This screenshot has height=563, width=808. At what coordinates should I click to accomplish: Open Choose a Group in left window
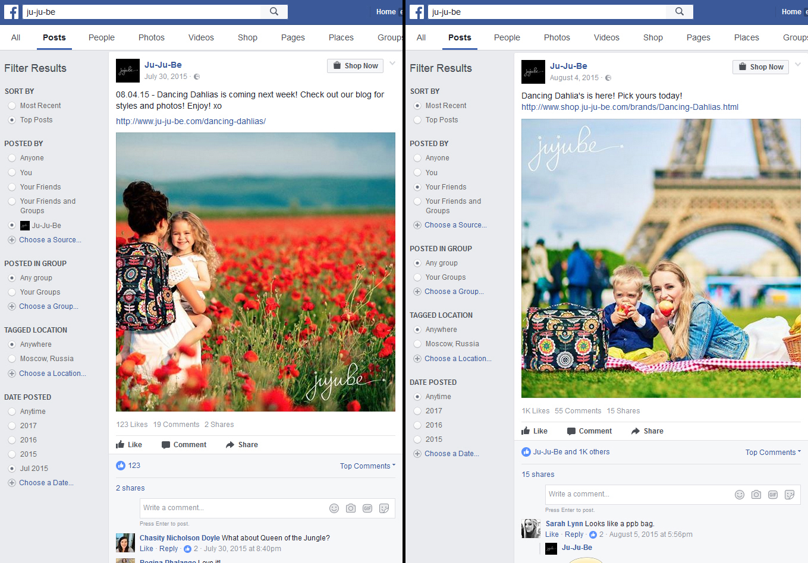[48, 306]
